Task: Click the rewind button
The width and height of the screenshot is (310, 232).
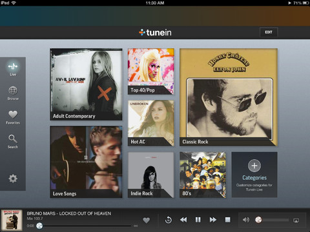Action: (183, 220)
